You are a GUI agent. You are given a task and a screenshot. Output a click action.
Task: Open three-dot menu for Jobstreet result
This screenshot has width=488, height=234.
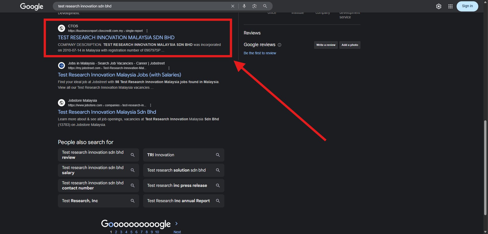click(x=169, y=68)
